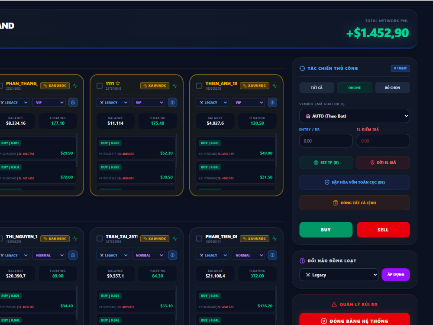Open NORMAL tier dropdown on PHAM_TIEN_DI card
Image resolution: width=433 pixels, height=325 pixels.
248,255
